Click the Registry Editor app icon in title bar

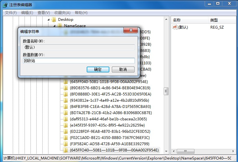(5, 5)
